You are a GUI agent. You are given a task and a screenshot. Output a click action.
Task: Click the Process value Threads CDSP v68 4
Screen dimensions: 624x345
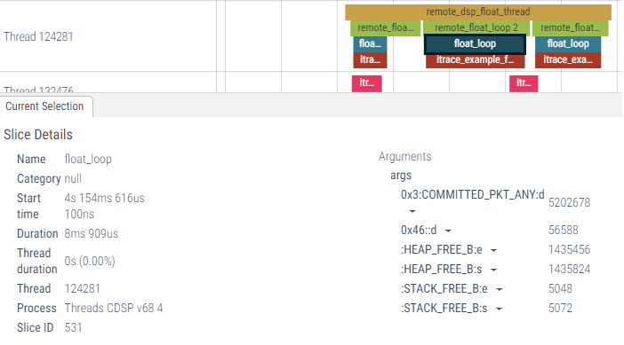point(114,308)
